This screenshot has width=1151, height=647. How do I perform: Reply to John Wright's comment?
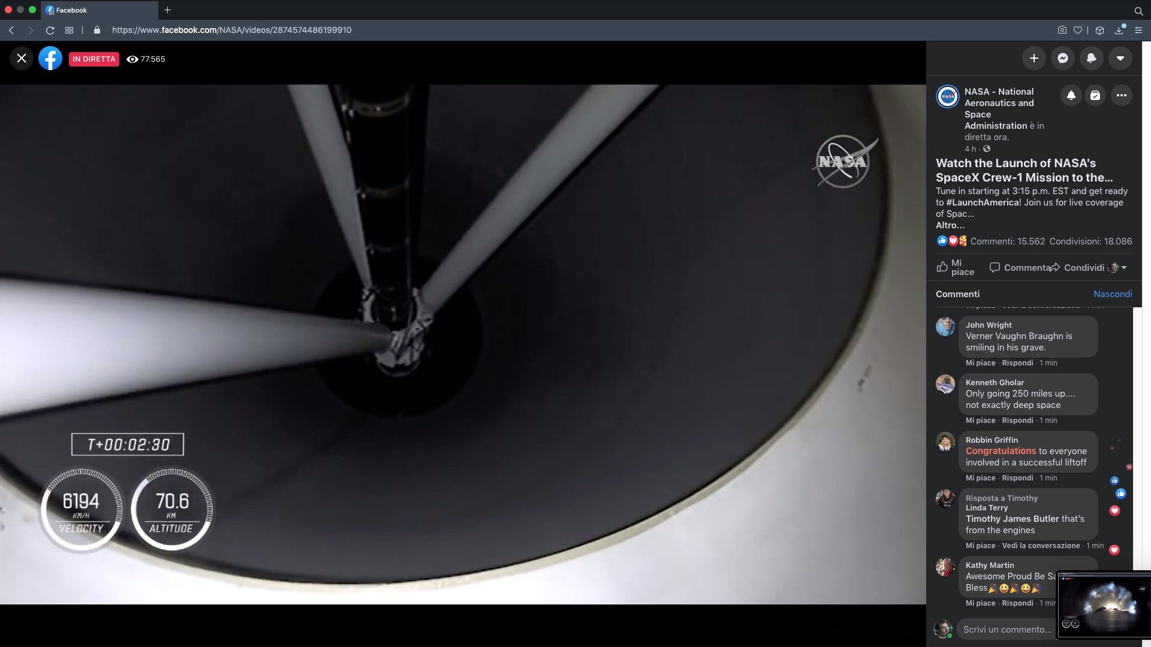pyautogui.click(x=1017, y=363)
